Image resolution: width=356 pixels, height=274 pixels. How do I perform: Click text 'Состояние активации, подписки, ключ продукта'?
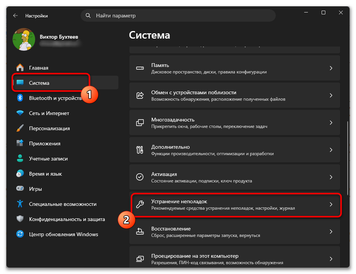[x=202, y=181]
